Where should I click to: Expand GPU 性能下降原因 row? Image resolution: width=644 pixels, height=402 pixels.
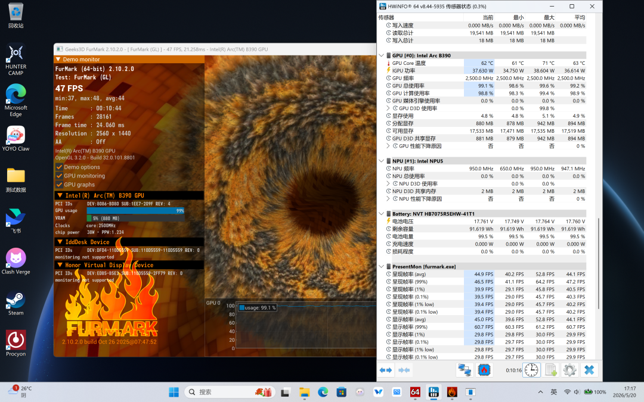[388, 146]
